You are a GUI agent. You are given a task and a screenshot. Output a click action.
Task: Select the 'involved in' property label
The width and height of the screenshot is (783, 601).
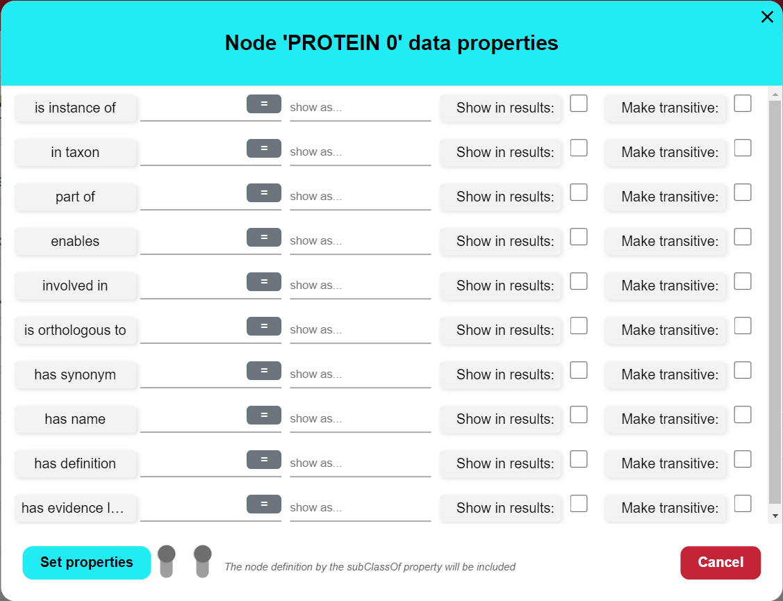coord(75,286)
